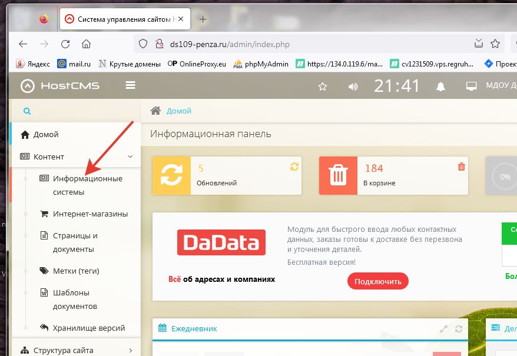Screen dimensions: 517x356
Task: Expand Ежедневник widget to fullscreen
Action: coord(444,329)
